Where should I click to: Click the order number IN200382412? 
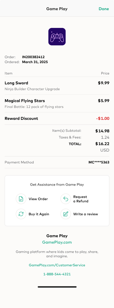(33, 57)
